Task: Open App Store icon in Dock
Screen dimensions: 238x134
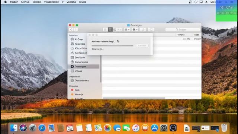Action: 154,128
